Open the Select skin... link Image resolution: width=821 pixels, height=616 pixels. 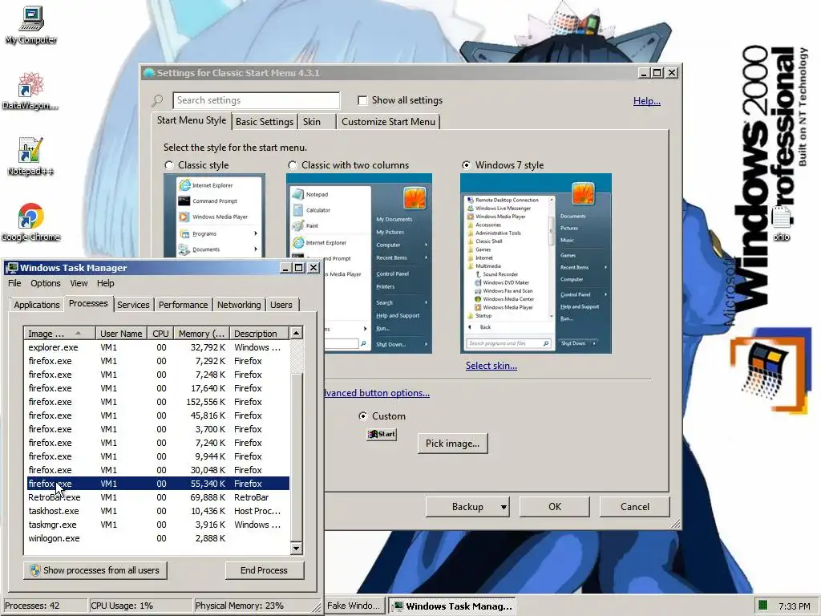pos(491,366)
